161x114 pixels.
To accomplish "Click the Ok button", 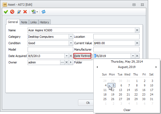I will click(86, 103).
